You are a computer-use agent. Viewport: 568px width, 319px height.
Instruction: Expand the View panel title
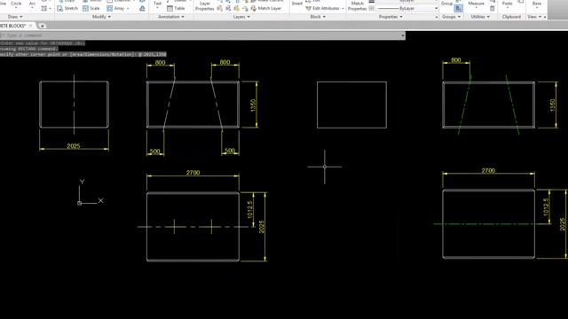[x=534, y=17]
